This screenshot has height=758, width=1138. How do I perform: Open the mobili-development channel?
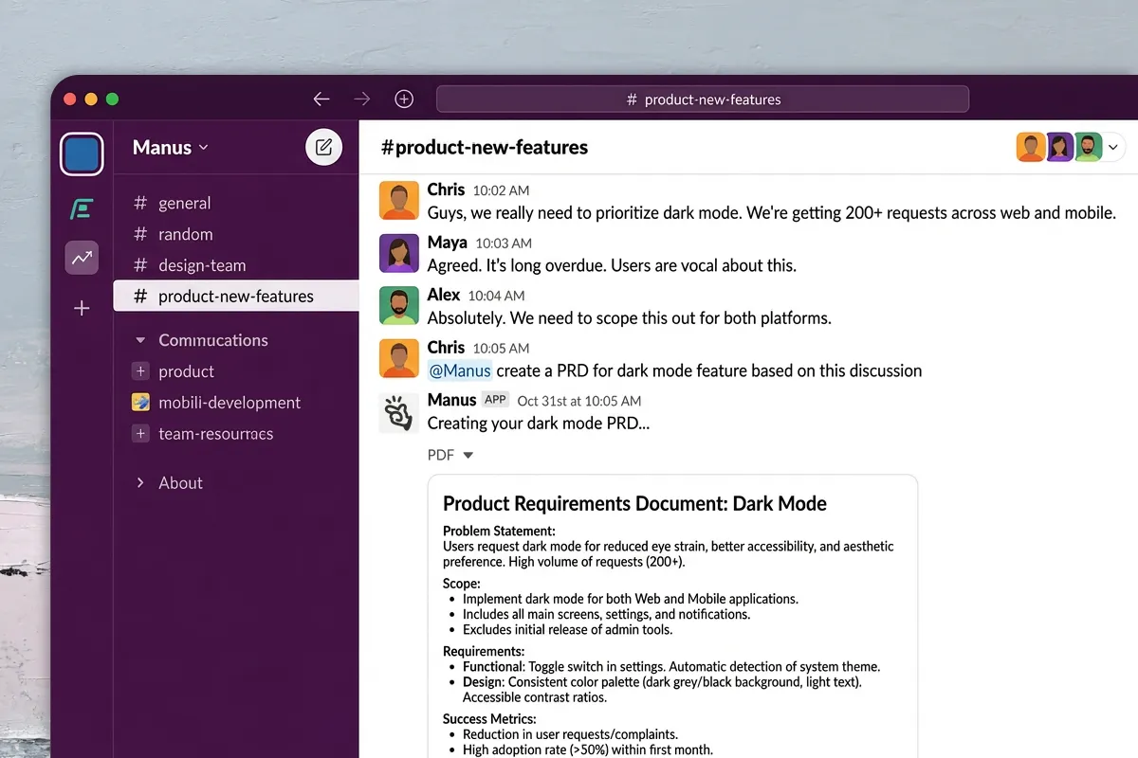[229, 403]
